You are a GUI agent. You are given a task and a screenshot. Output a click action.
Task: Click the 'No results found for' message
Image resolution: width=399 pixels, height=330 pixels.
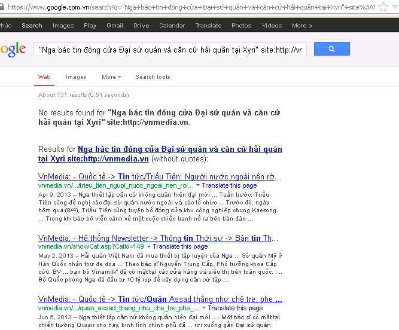tap(159, 117)
